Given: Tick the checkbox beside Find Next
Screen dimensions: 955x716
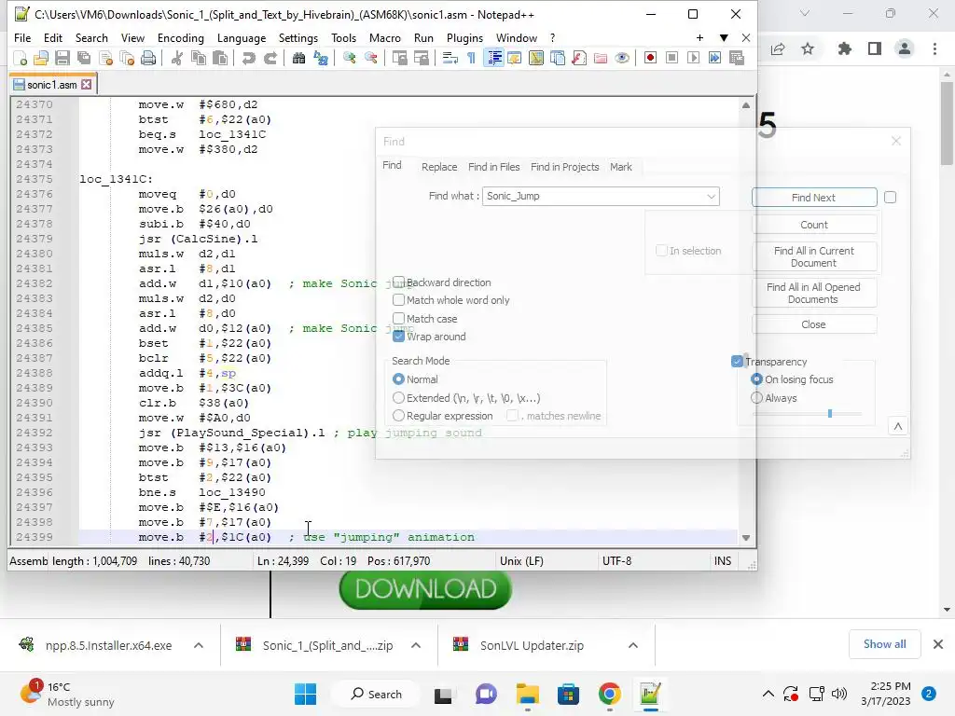Looking at the screenshot, I should [890, 198].
